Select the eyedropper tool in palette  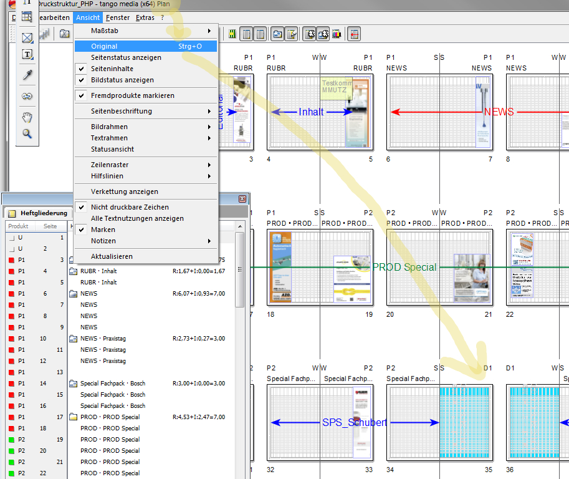click(x=27, y=75)
